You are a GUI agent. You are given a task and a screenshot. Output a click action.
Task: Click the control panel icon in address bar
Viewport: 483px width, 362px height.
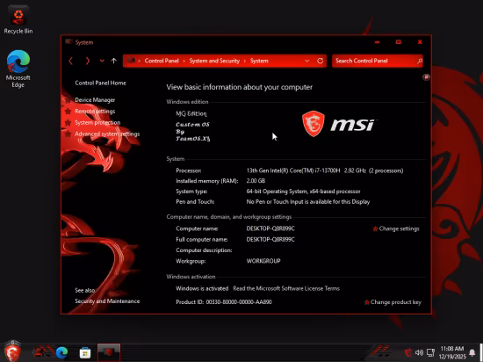pos(131,61)
